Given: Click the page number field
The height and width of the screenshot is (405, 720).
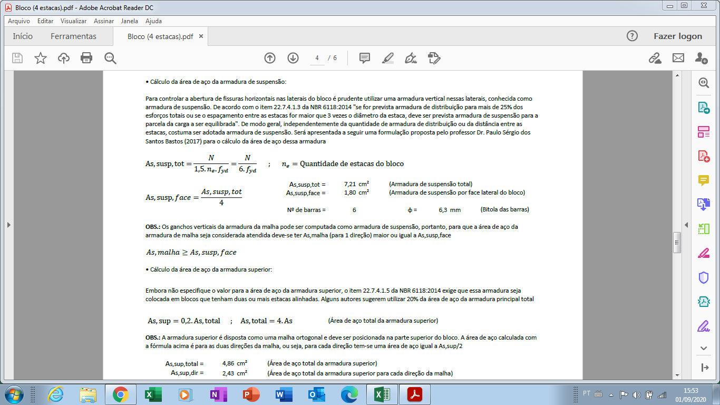Looking at the screenshot, I should (317, 58).
